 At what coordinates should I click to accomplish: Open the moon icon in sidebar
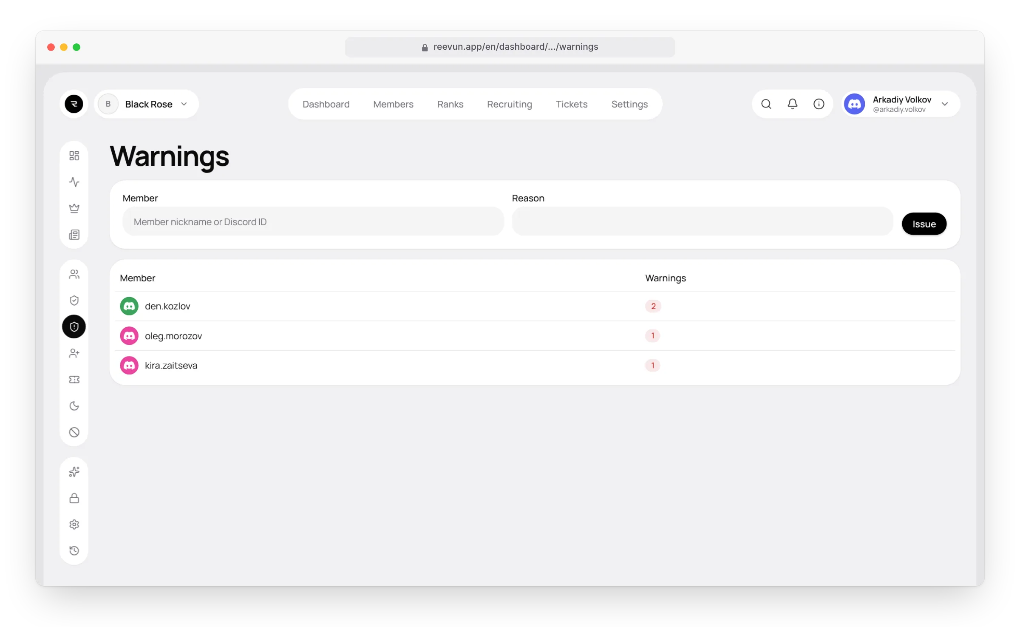point(74,406)
